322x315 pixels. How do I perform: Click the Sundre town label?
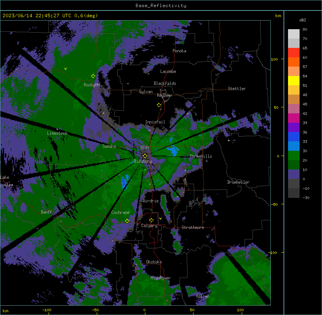tap(109, 146)
